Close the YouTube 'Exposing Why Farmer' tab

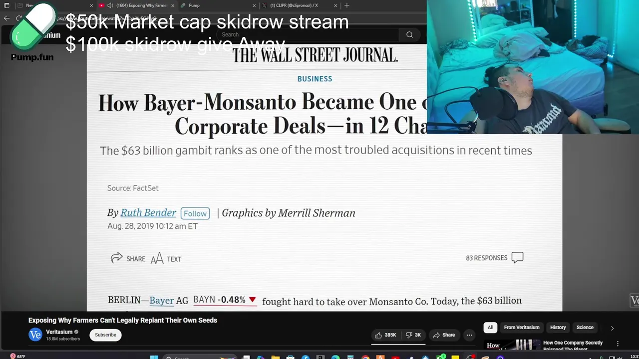pos(173,5)
